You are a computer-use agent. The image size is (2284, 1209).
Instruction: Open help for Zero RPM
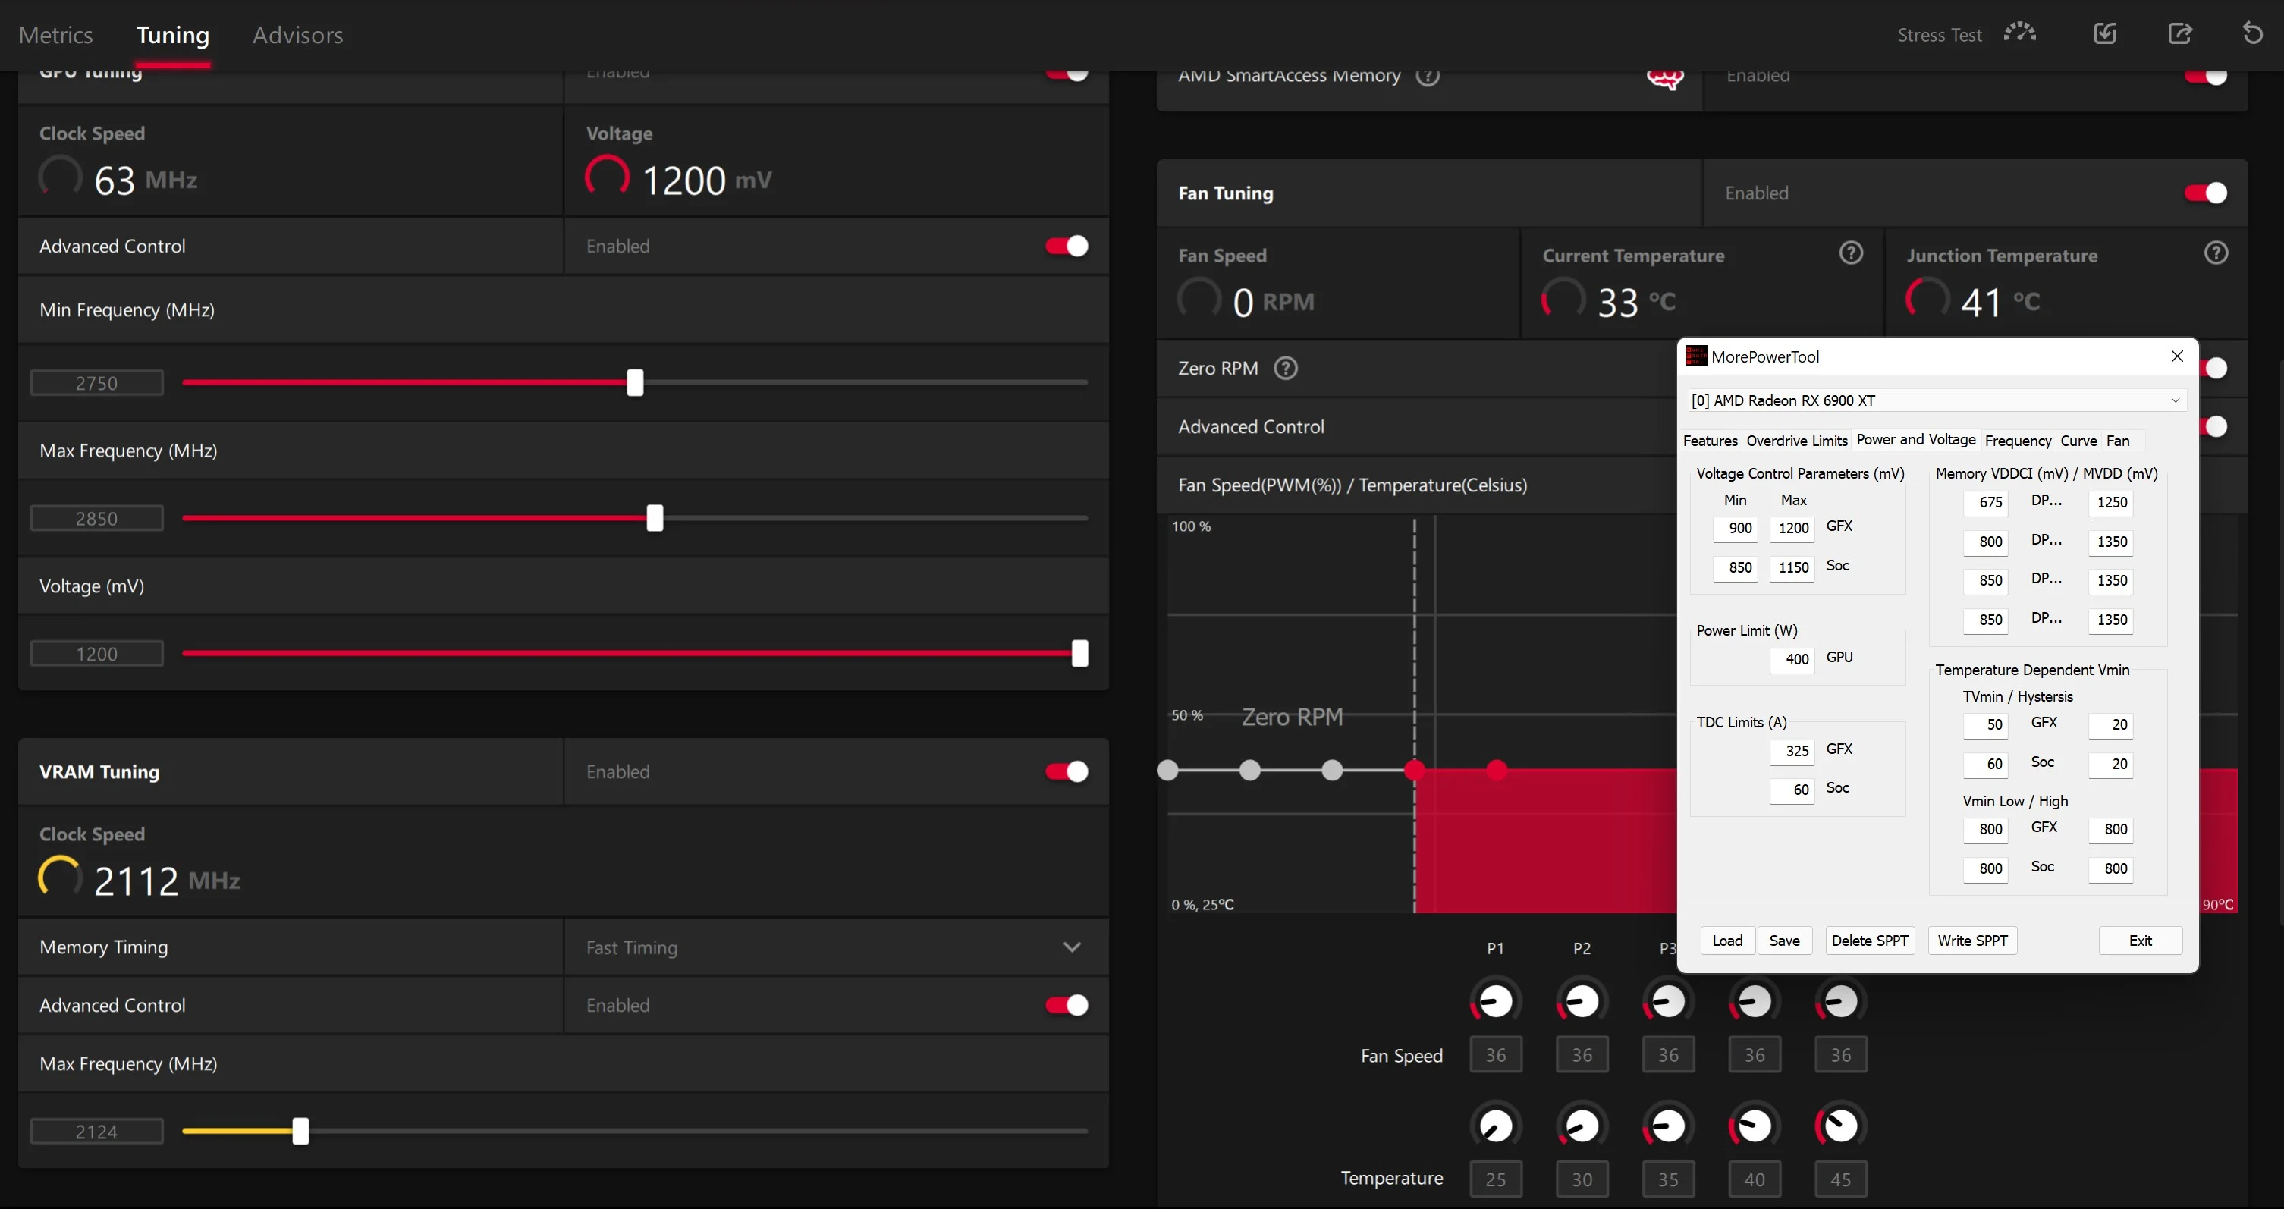tap(1286, 368)
